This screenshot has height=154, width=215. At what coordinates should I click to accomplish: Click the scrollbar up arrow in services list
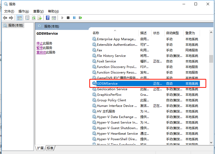(x=211, y=33)
